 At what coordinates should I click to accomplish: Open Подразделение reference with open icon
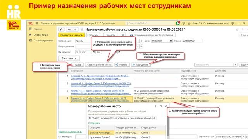click(x=141, y=46)
